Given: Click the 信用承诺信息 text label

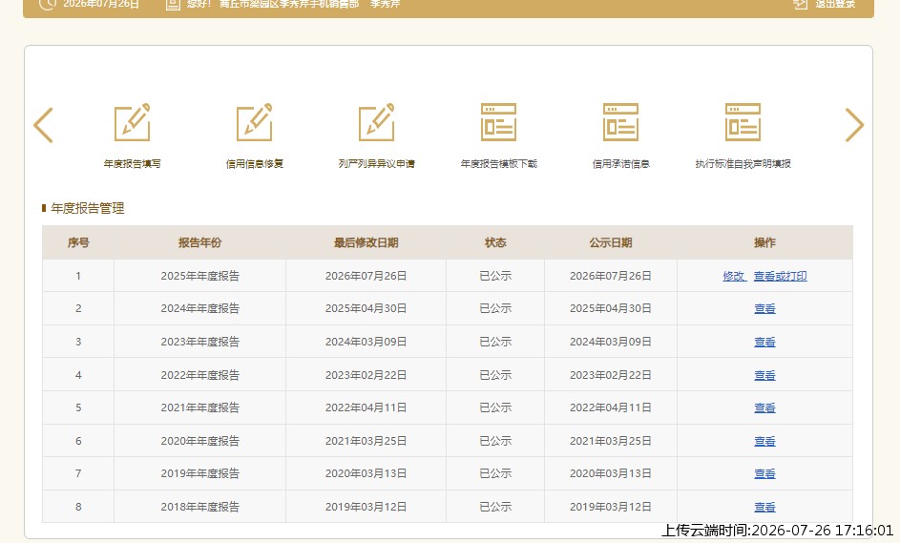Looking at the screenshot, I should pyautogui.click(x=620, y=163).
